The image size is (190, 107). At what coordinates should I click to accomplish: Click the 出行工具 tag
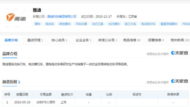tap(98, 24)
